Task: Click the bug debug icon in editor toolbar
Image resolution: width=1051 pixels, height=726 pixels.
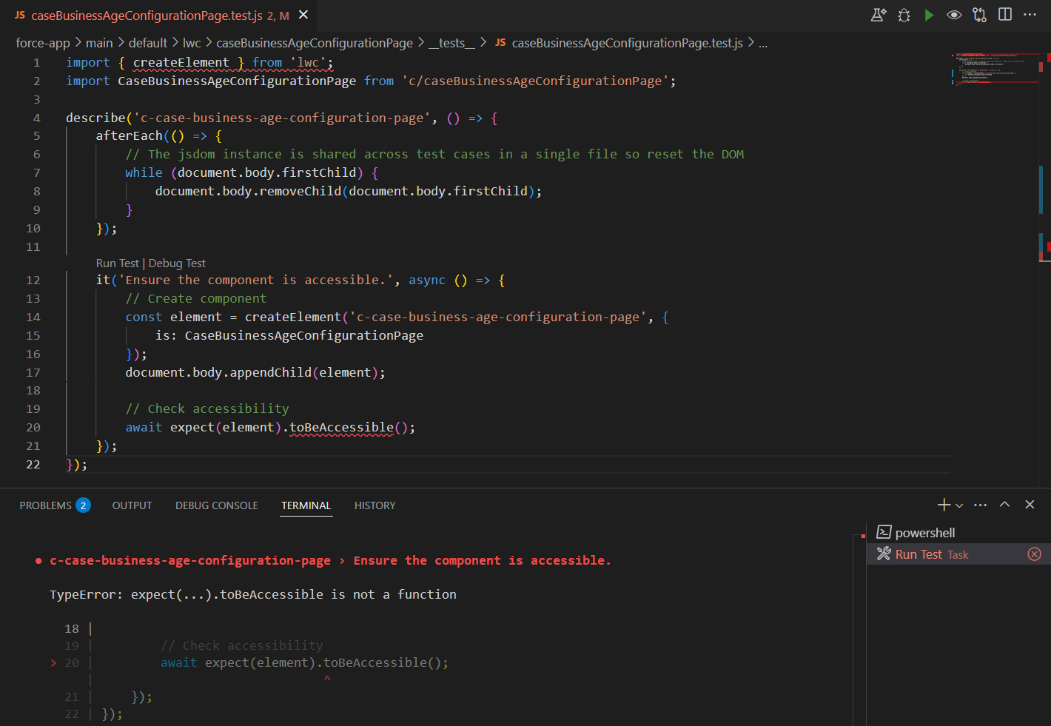Action: coord(904,15)
